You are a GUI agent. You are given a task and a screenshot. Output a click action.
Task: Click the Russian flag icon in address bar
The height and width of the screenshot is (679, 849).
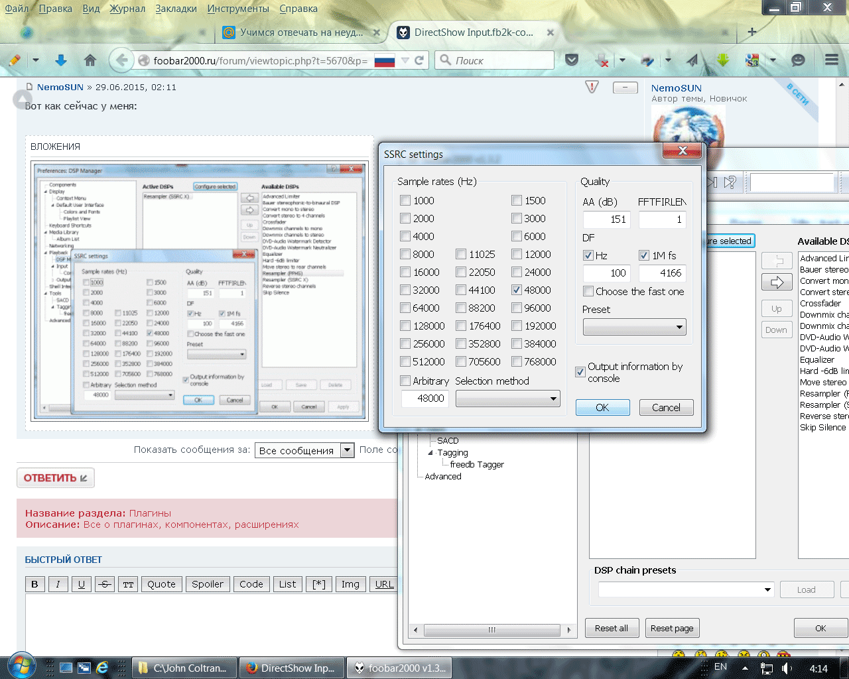pos(385,60)
